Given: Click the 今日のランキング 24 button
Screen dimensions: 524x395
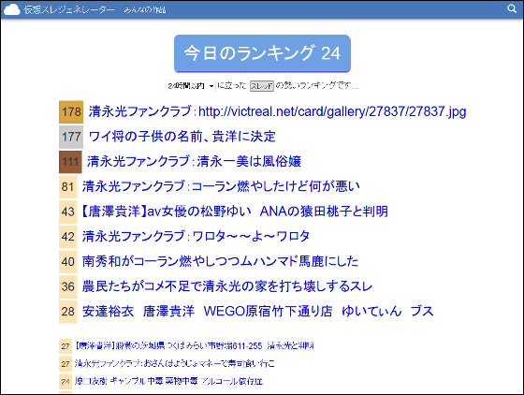Looking at the screenshot, I should point(262,53).
